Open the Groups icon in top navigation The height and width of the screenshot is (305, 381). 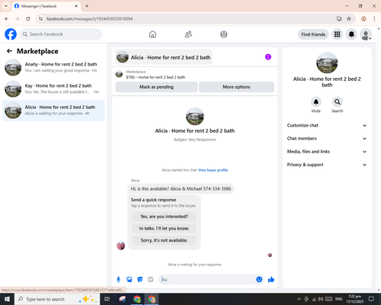(224, 34)
